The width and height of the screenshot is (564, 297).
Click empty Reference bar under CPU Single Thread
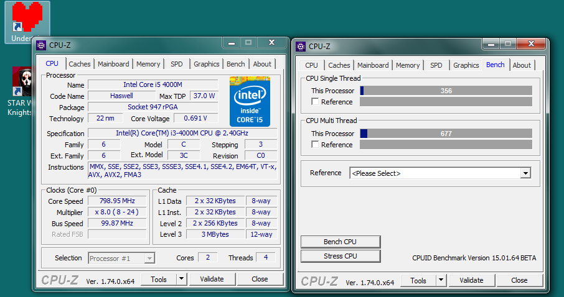point(446,102)
